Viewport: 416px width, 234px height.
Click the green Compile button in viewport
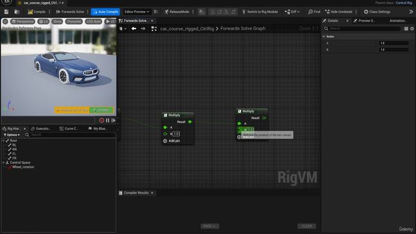(101, 110)
